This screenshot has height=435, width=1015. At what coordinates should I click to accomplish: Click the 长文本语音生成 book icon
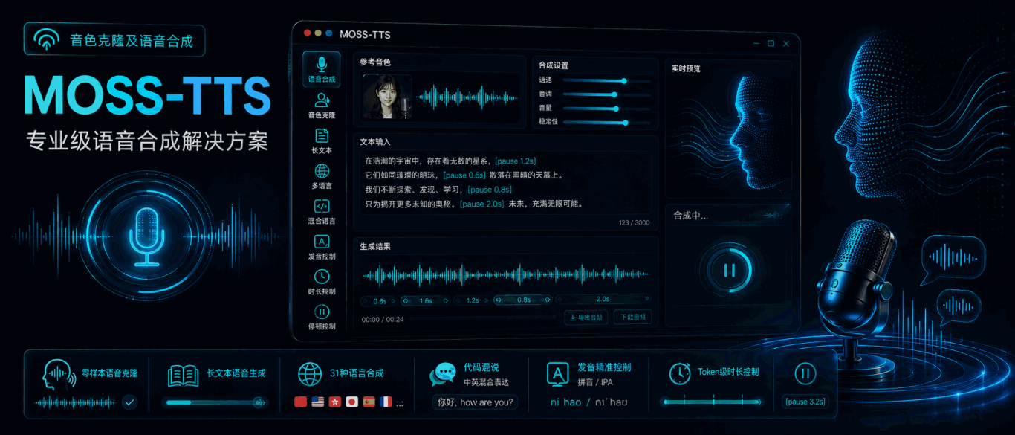pyautogui.click(x=183, y=376)
